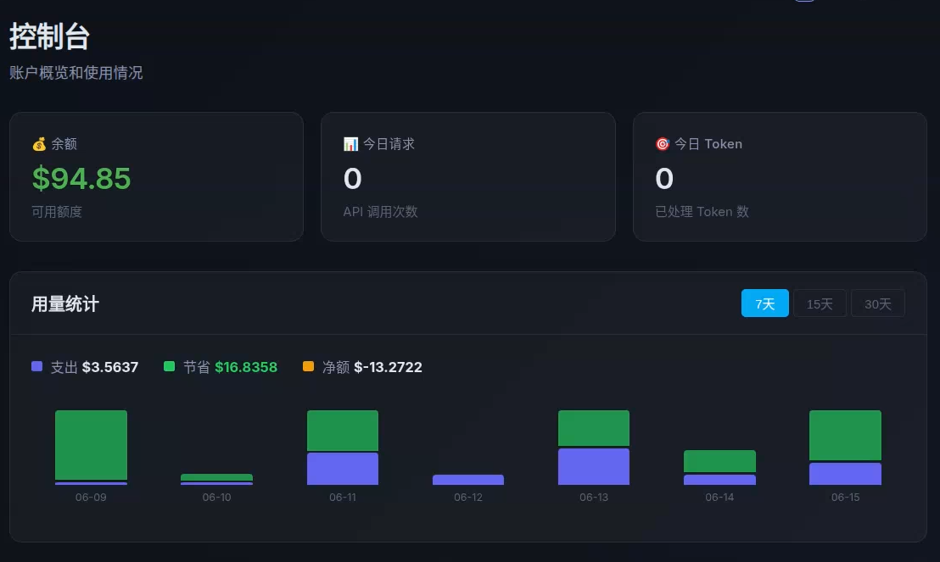Click the 06-13 date label

click(594, 498)
